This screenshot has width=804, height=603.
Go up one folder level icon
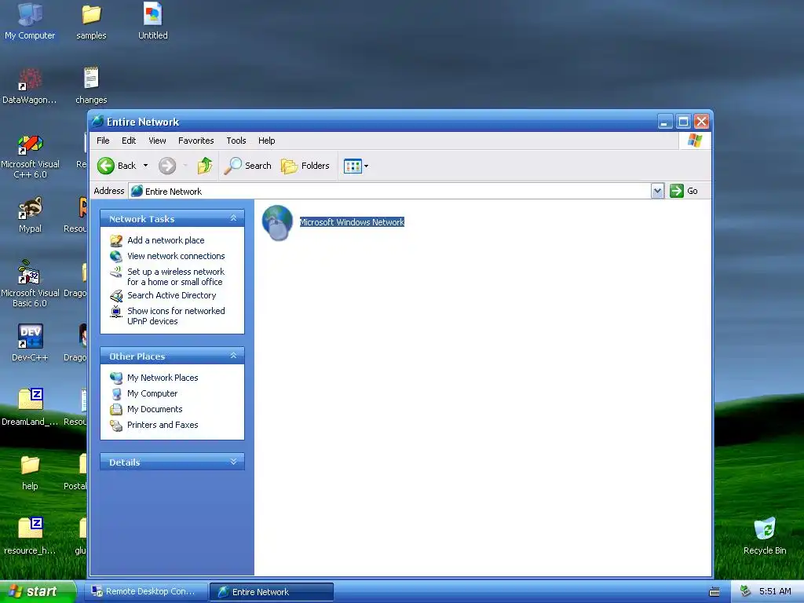point(205,166)
